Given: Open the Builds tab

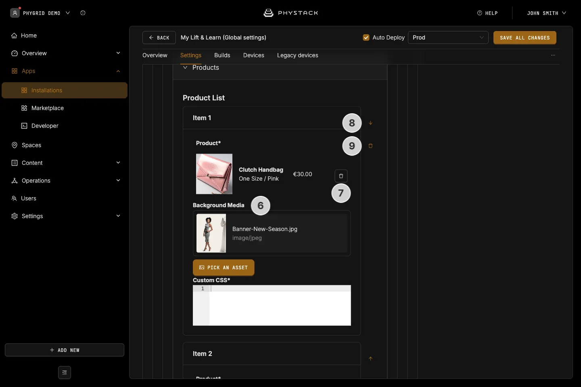Looking at the screenshot, I should [x=222, y=55].
